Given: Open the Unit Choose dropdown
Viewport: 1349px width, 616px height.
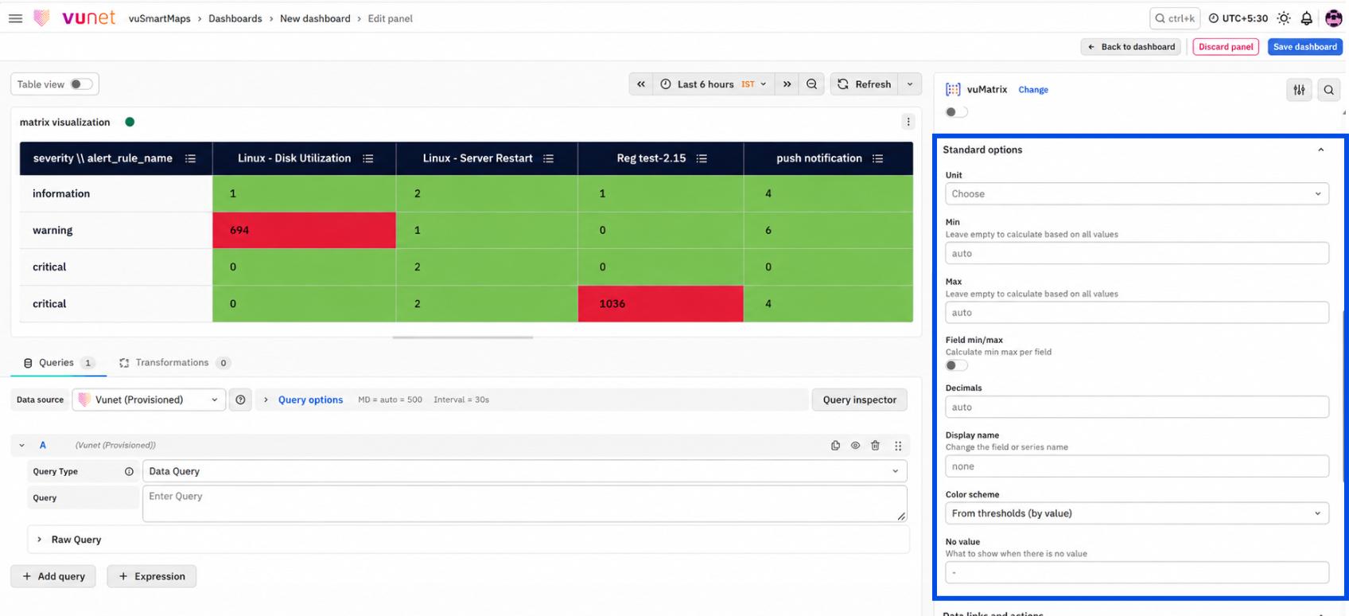Looking at the screenshot, I should coord(1137,193).
